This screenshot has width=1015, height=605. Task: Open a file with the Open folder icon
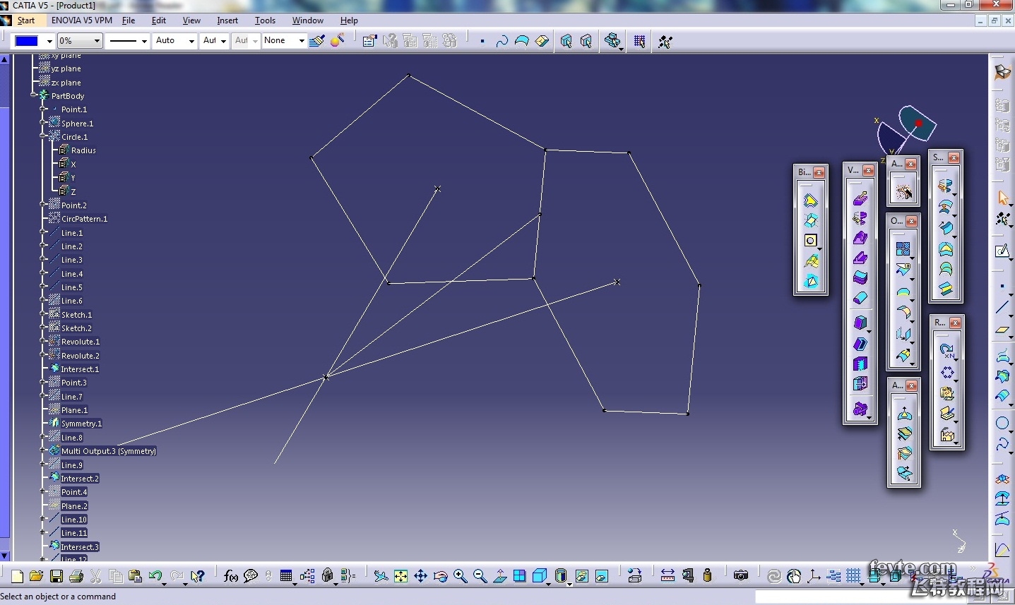(x=37, y=576)
